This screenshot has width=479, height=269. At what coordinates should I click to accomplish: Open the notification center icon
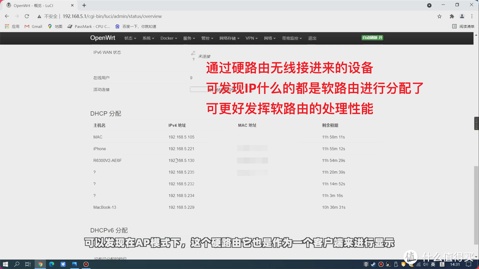(469, 265)
